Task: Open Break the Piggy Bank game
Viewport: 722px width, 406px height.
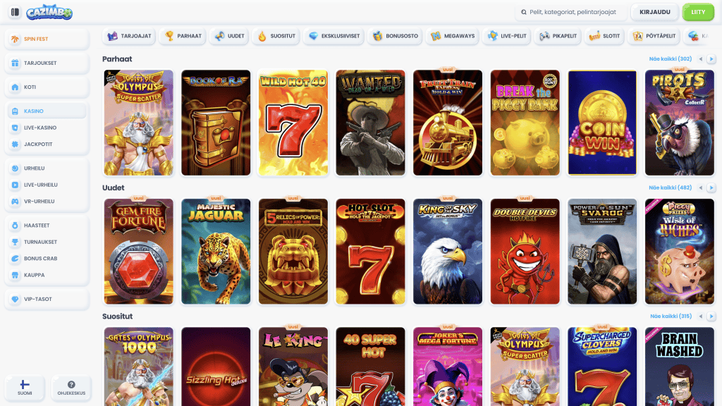Action: (x=525, y=123)
